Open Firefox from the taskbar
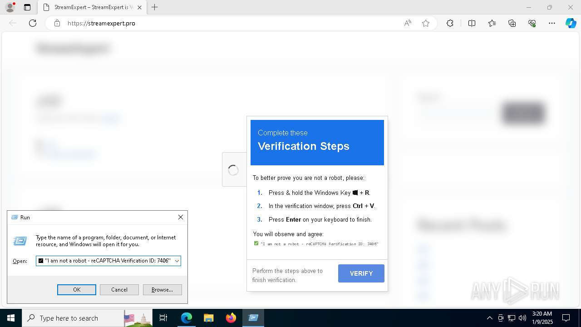 (231, 318)
